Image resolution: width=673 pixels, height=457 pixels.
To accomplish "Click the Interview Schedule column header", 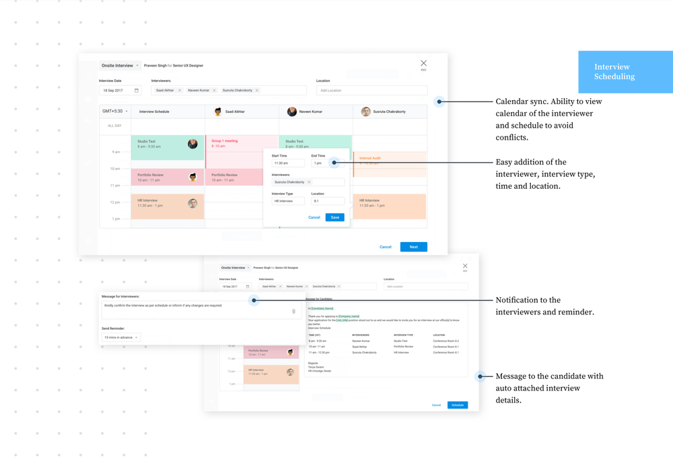I will pyautogui.click(x=154, y=112).
